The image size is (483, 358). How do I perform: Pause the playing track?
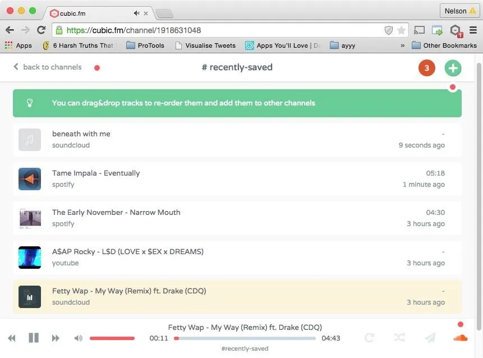click(34, 338)
